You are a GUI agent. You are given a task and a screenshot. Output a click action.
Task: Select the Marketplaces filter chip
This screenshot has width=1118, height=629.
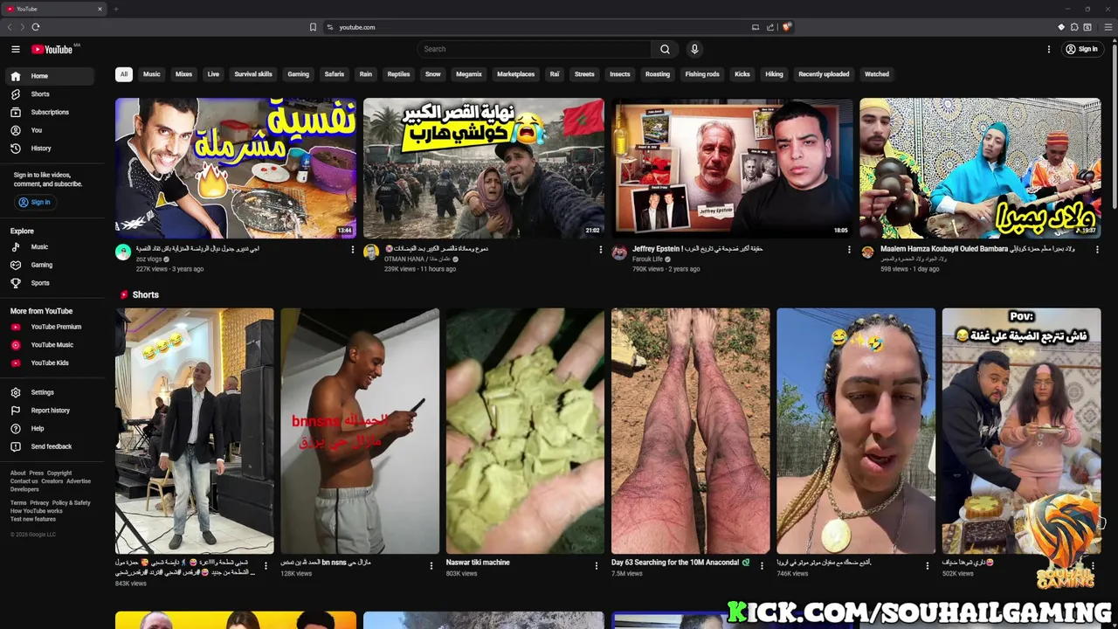pos(516,74)
